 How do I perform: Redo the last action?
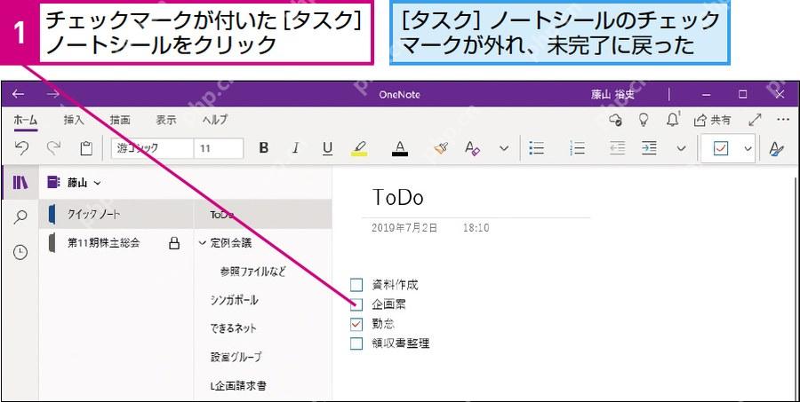[53, 148]
